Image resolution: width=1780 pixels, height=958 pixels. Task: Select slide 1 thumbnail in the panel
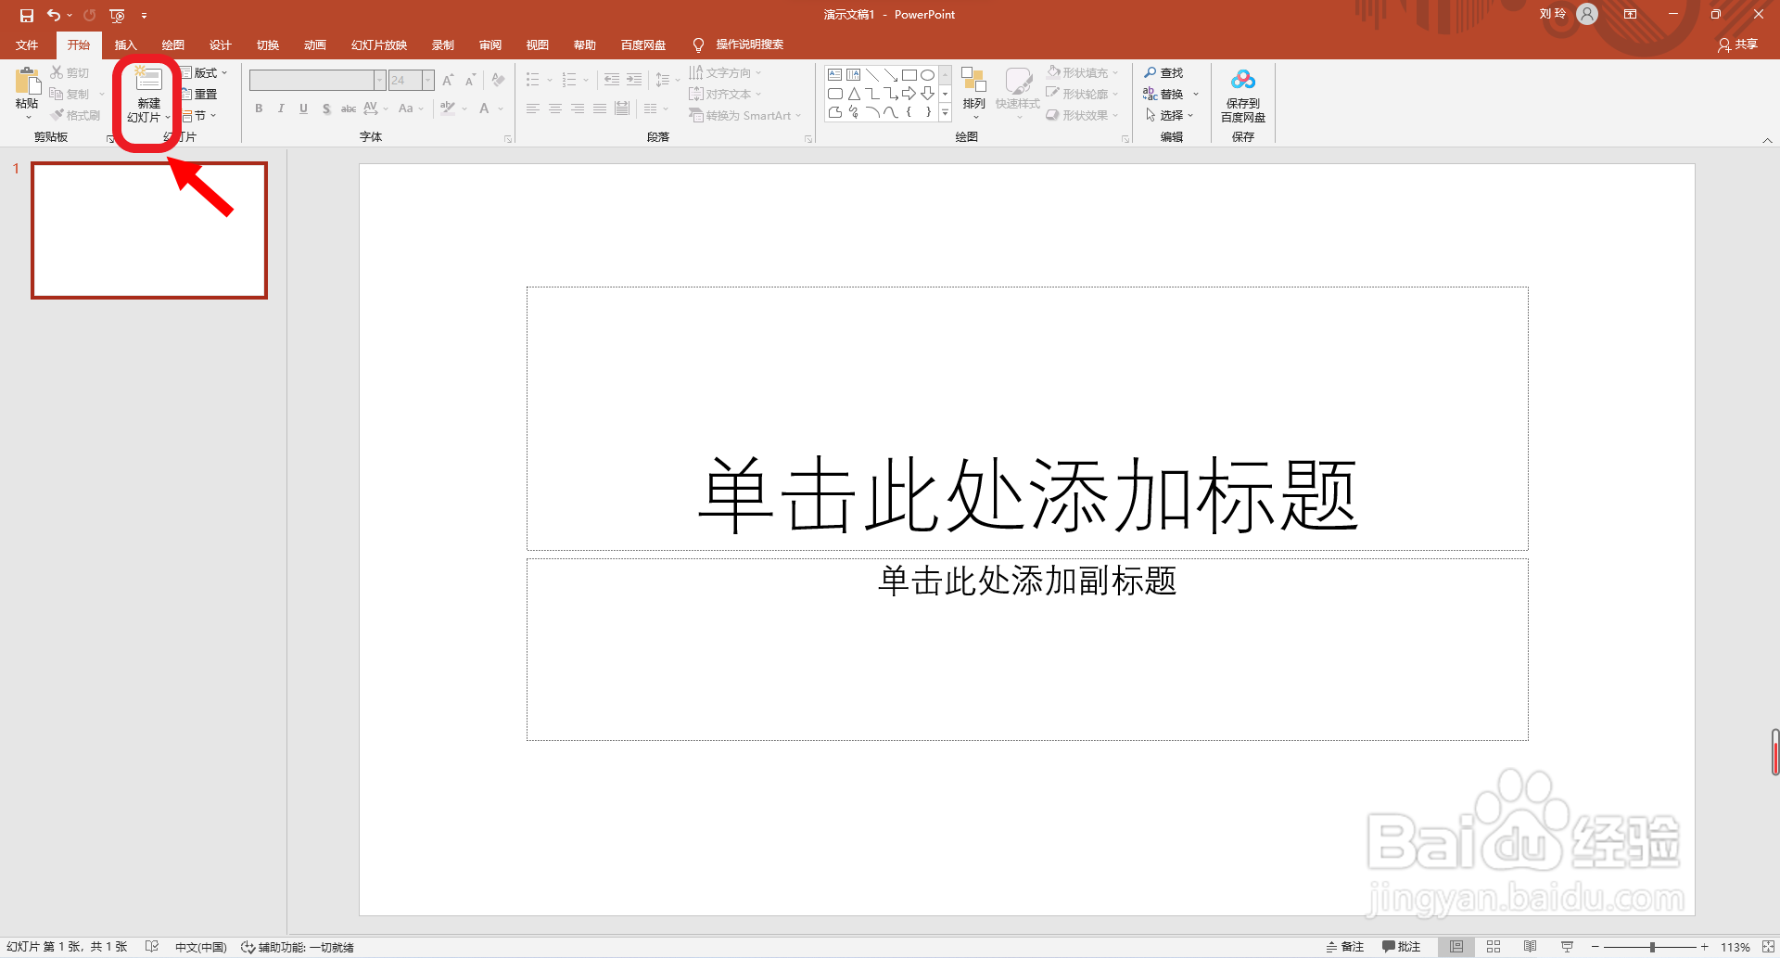coord(149,230)
